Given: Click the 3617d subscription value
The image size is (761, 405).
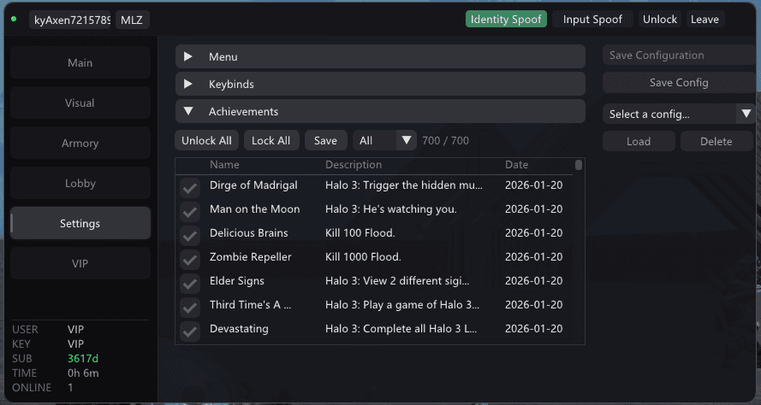Looking at the screenshot, I should (x=83, y=359).
